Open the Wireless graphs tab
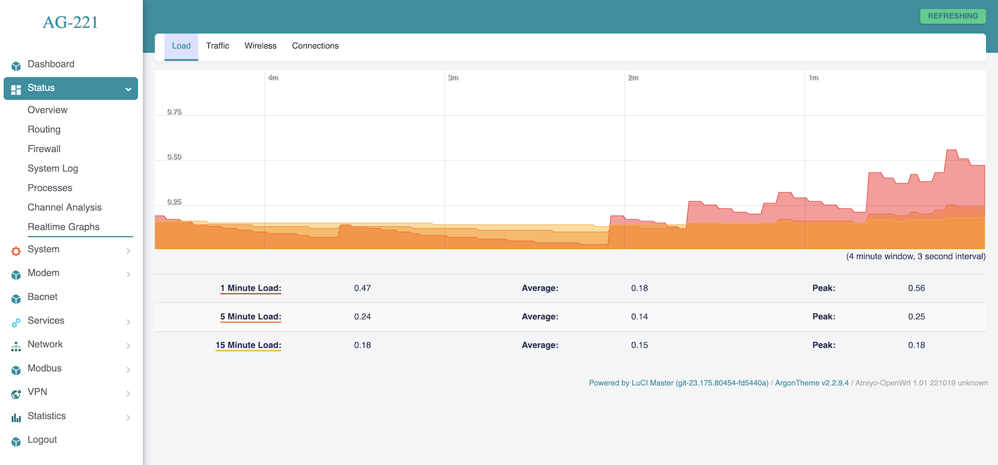This screenshot has height=465, width=998. coord(260,46)
